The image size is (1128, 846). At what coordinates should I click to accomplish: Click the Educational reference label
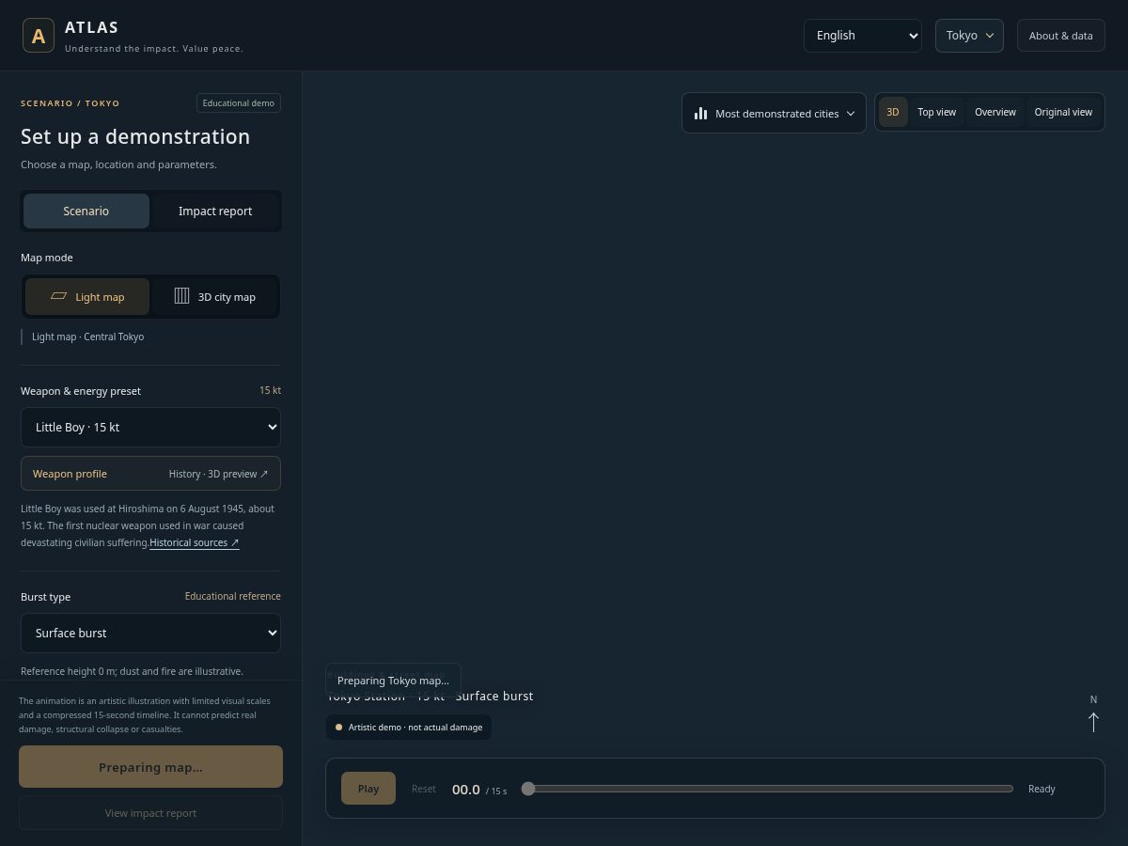point(233,596)
